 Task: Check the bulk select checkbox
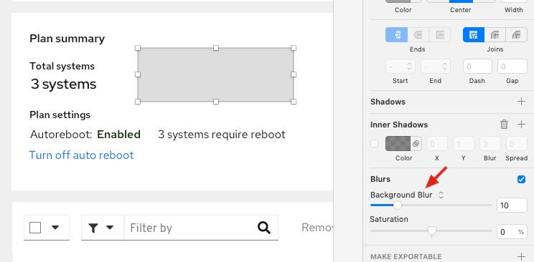(35, 228)
